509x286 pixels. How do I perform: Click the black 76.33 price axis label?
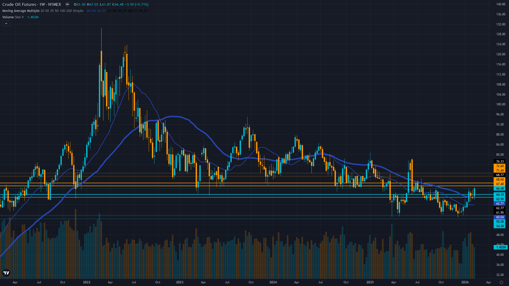point(499,162)
